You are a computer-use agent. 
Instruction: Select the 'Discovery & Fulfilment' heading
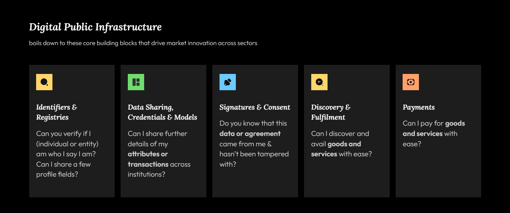pyautogui.click(x=331, y=112)
